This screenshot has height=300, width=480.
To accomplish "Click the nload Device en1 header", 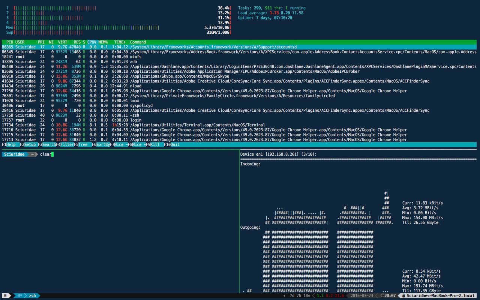I will tap(279, 154).
